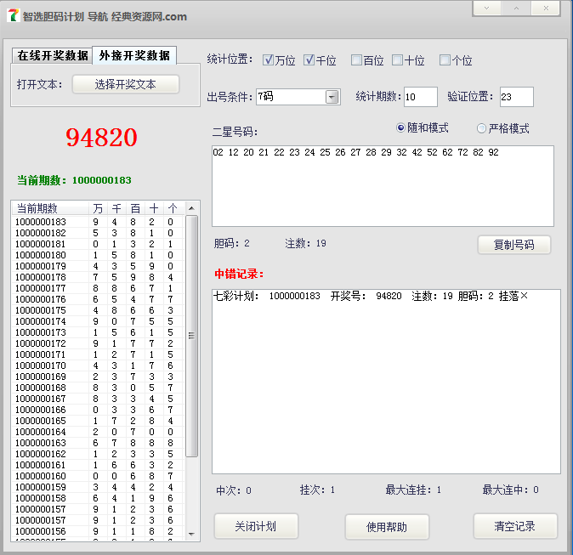
Task: Click the 七彩计划 record line in 中错记录
Action: pyautogui.click(x=370, y=296)
